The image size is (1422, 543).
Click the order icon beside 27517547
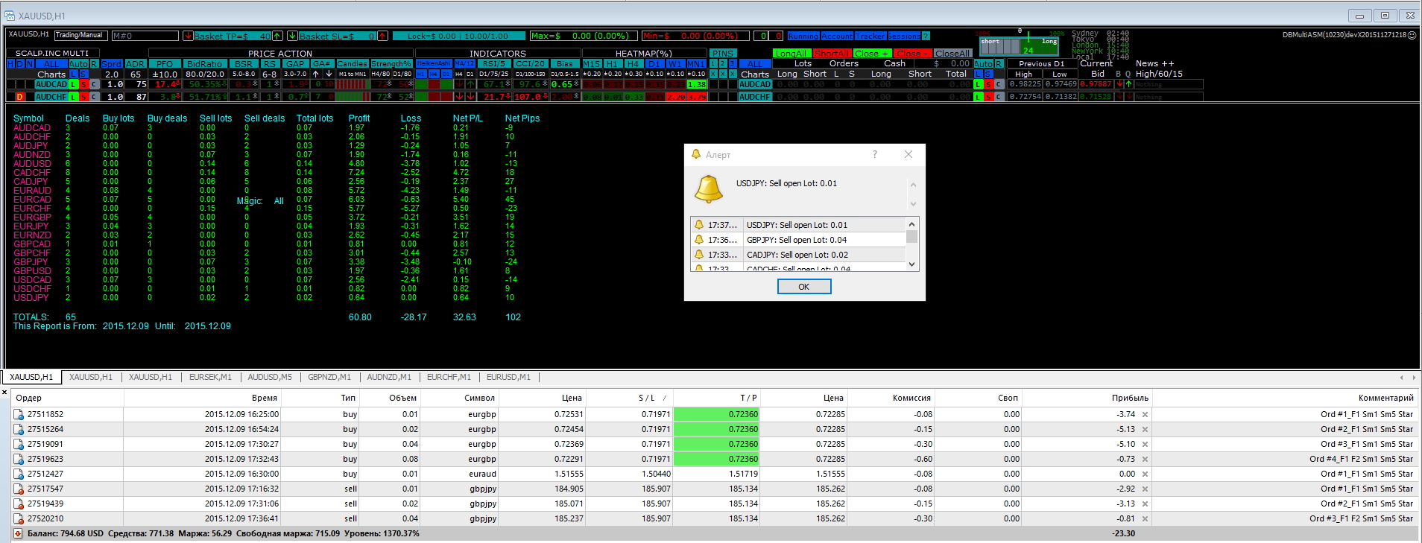(19, 489)
